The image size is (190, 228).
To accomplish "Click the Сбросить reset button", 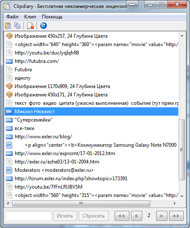I will pos(94,216).
